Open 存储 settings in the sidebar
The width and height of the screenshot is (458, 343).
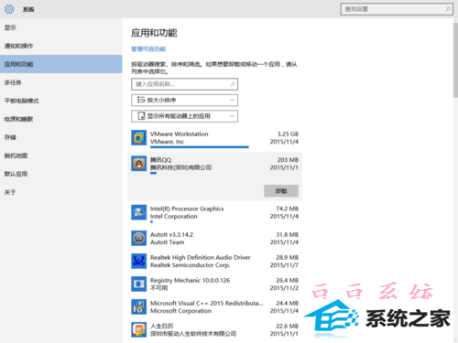[x=61, y=137]
